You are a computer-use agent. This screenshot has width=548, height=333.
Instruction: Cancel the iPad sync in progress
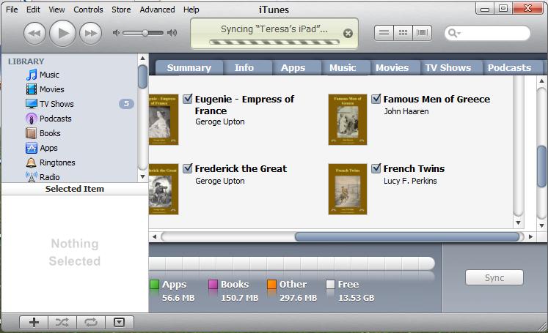(348, 33)
